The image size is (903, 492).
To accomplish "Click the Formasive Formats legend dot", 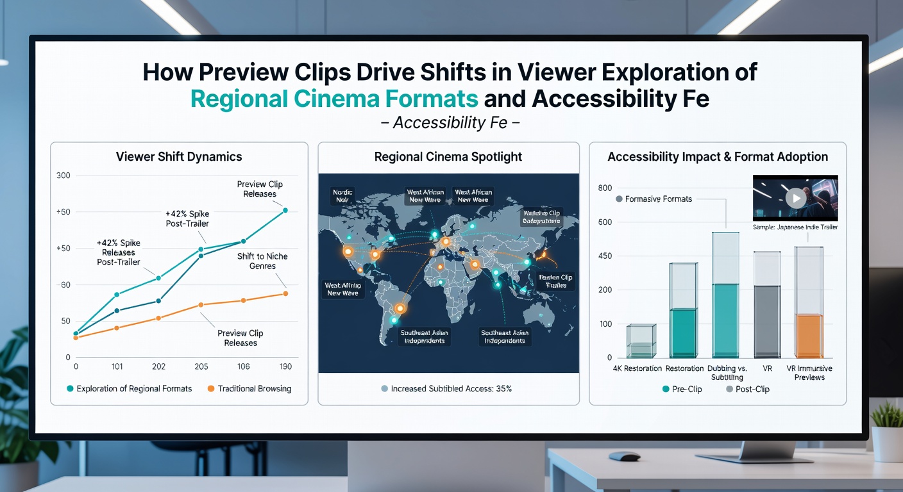I will (619, 199).
